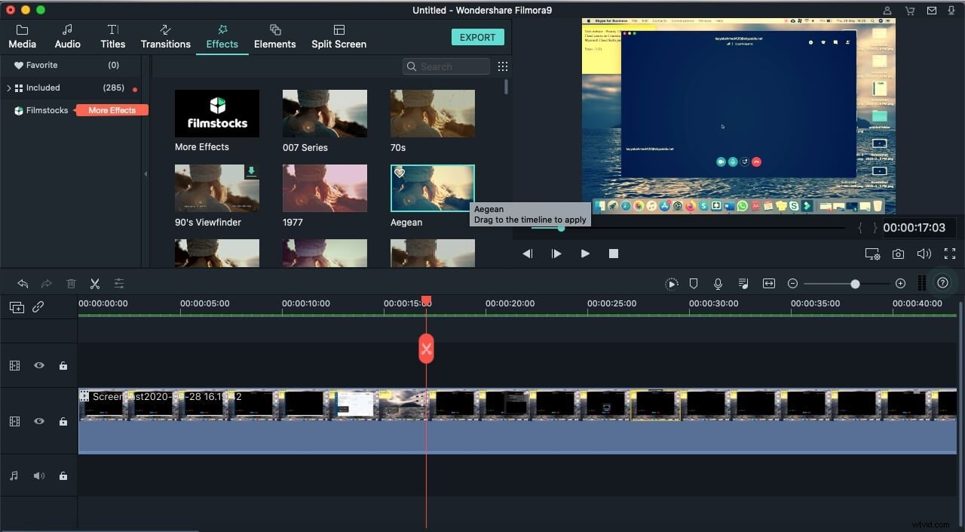This screenshot has width=965, height=532.
Task: Click the timeline zoom slider handle
Action: (x=855, y=284)
